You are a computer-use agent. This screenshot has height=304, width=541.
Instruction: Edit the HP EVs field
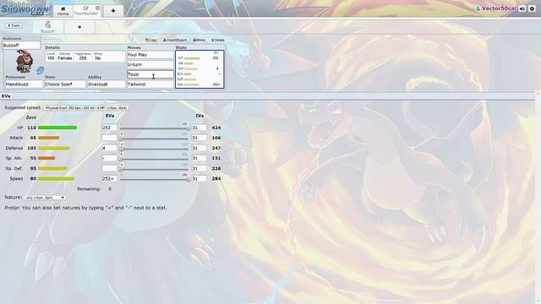(x=109, y=128)
